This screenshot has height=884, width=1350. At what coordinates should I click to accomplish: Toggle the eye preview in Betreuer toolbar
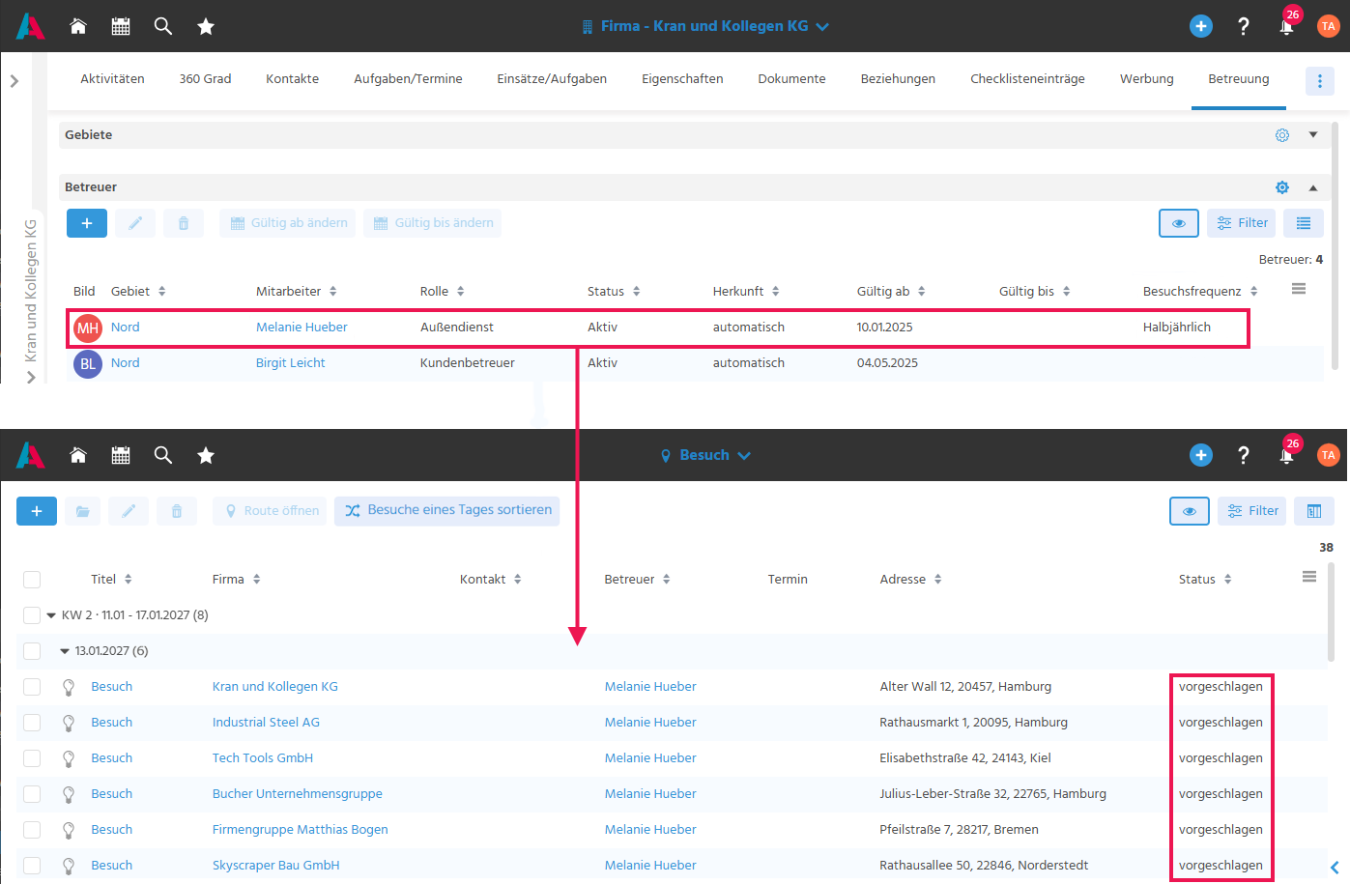pyautogui.click(x=1179, y=223)
